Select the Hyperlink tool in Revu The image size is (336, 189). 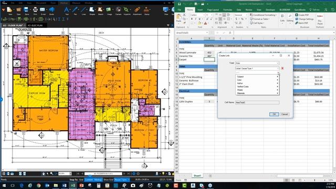[127, 9]
